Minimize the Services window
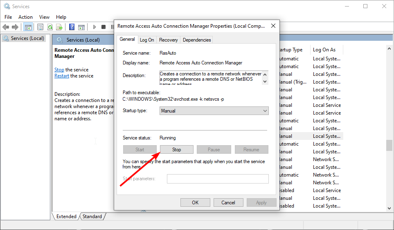394x230 pixels. (347, 6)
